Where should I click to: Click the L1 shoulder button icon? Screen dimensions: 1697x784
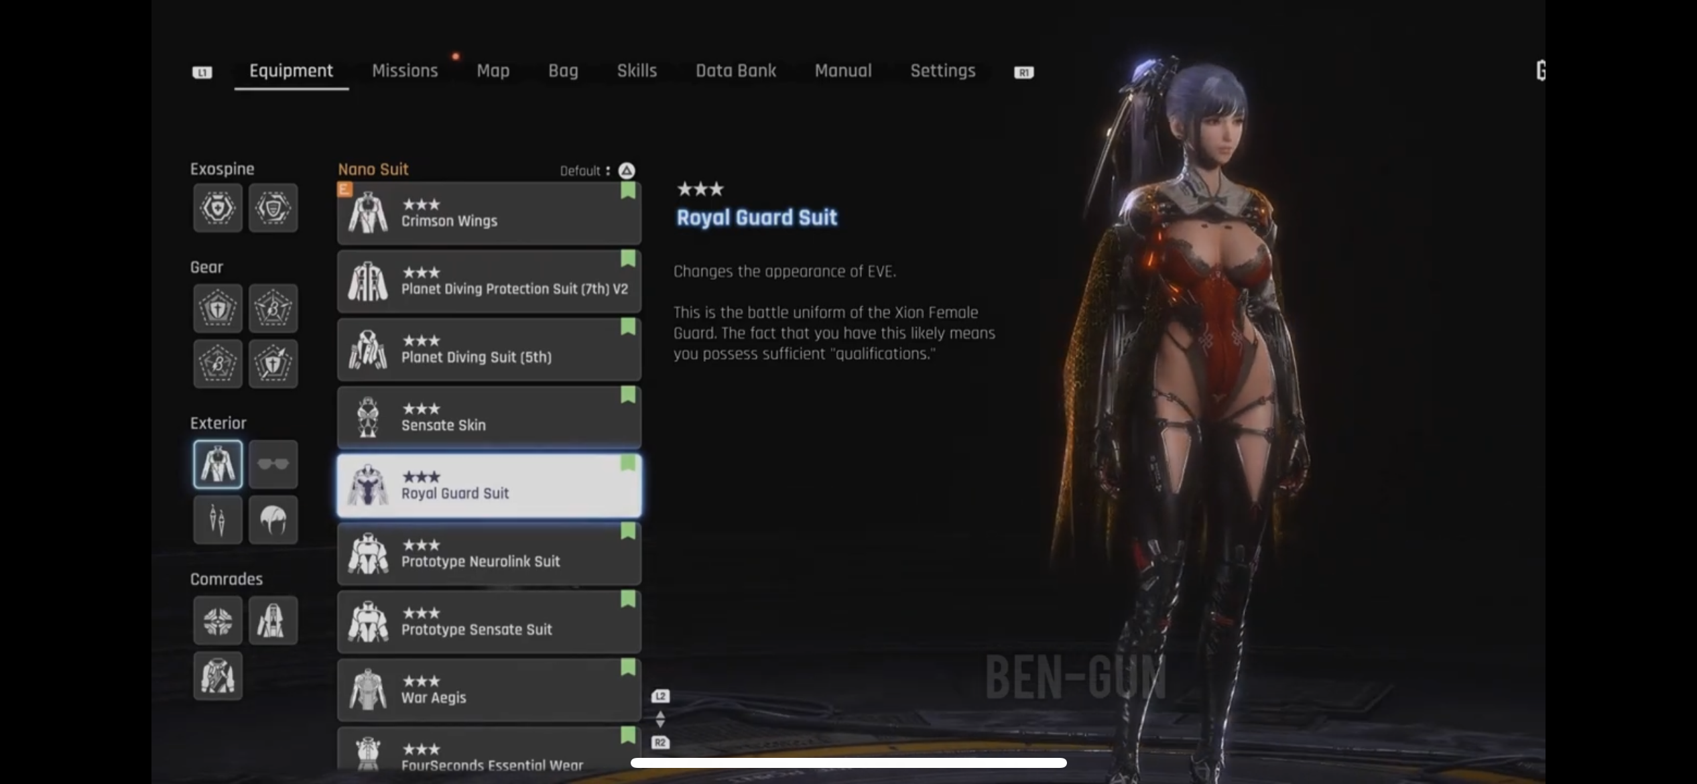click(202, 72)
